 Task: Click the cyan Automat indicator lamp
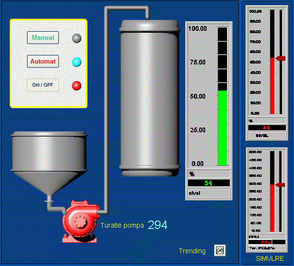click(x=76, y=62)
